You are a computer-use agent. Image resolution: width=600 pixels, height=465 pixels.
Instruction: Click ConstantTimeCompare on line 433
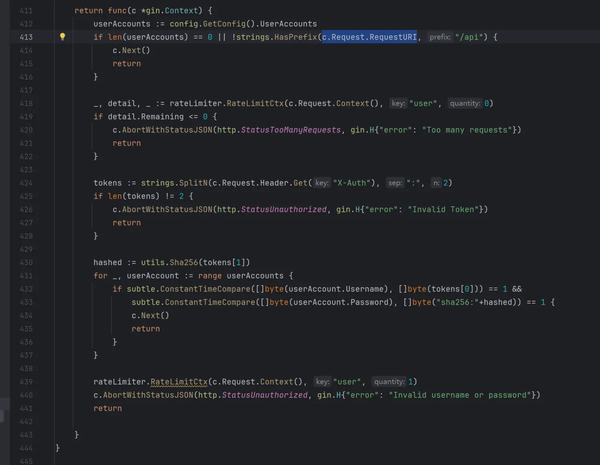(210, 302)
